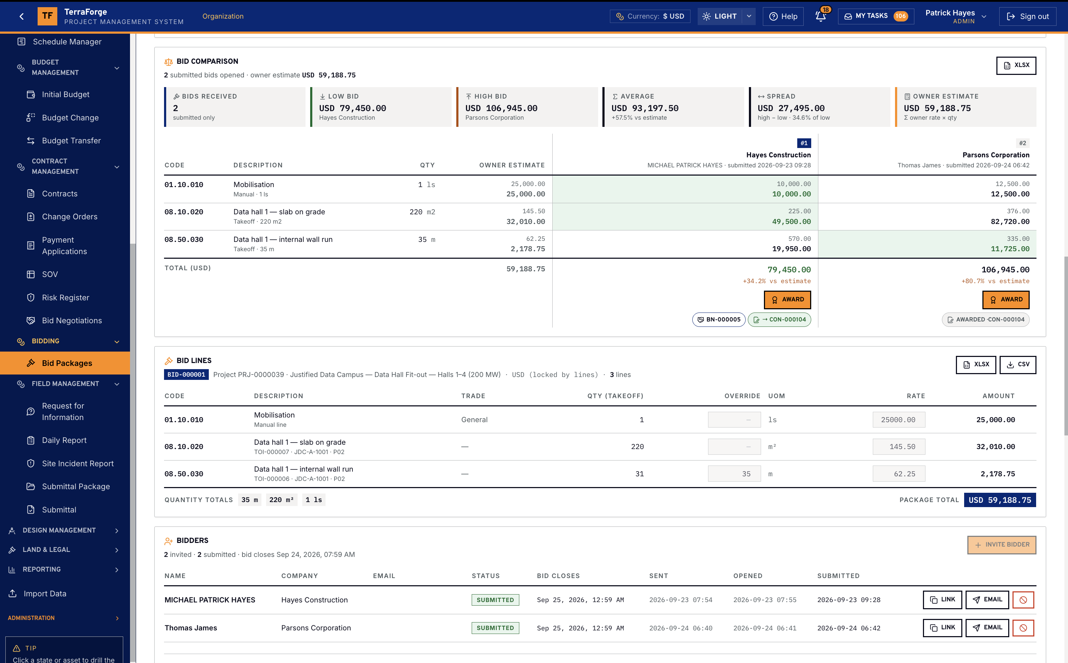The width and height of the screenshot is (1068, 663).
Task: Collapse the Budget Management section
Action: point(116,68)
